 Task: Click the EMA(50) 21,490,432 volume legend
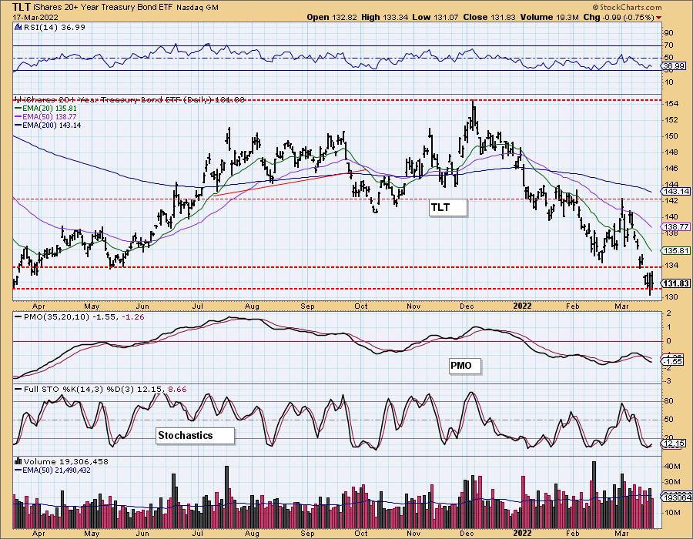[x=52, y=470]
